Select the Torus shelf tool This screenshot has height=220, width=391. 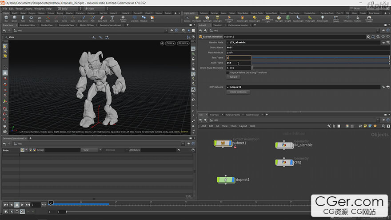pyautogui.click(x=31, y=19)
